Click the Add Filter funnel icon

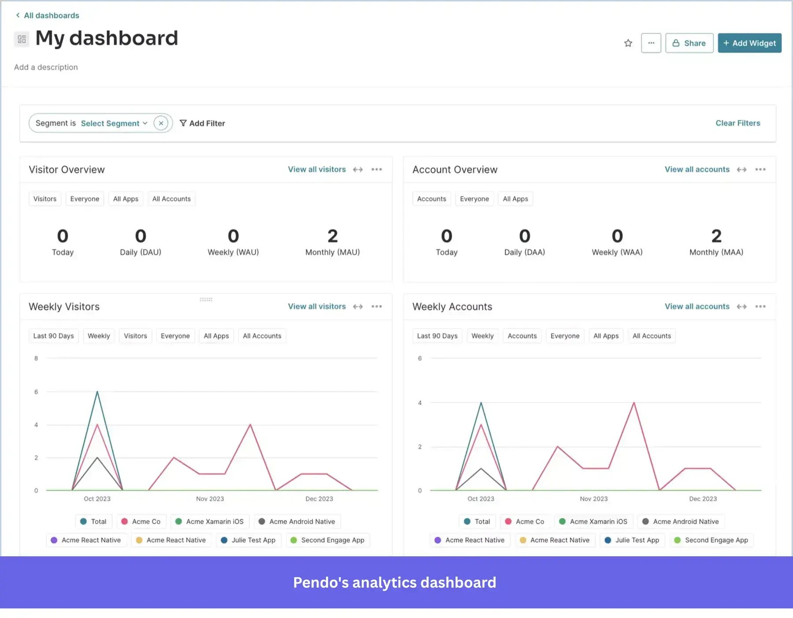183,123
